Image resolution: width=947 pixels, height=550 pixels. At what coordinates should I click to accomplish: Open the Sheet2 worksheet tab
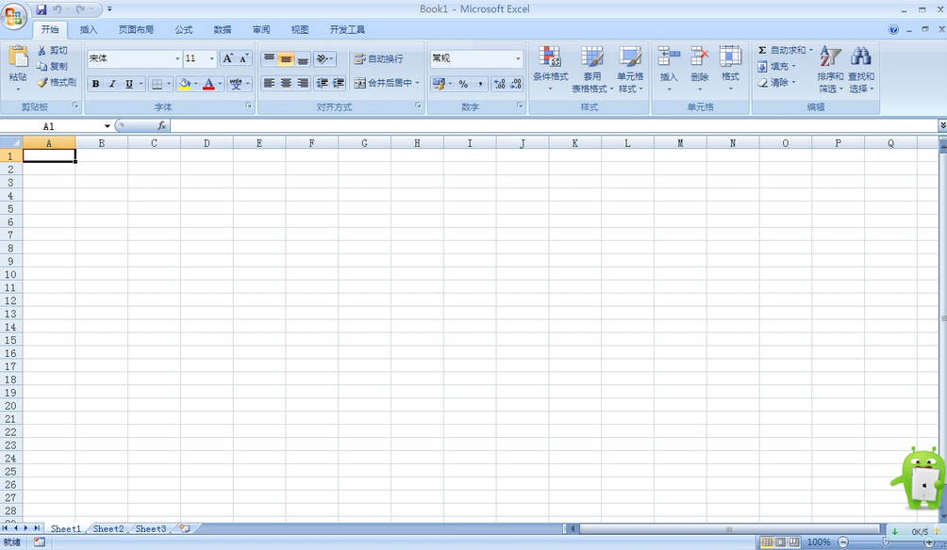pyautogui.click(x=108, y=529)
